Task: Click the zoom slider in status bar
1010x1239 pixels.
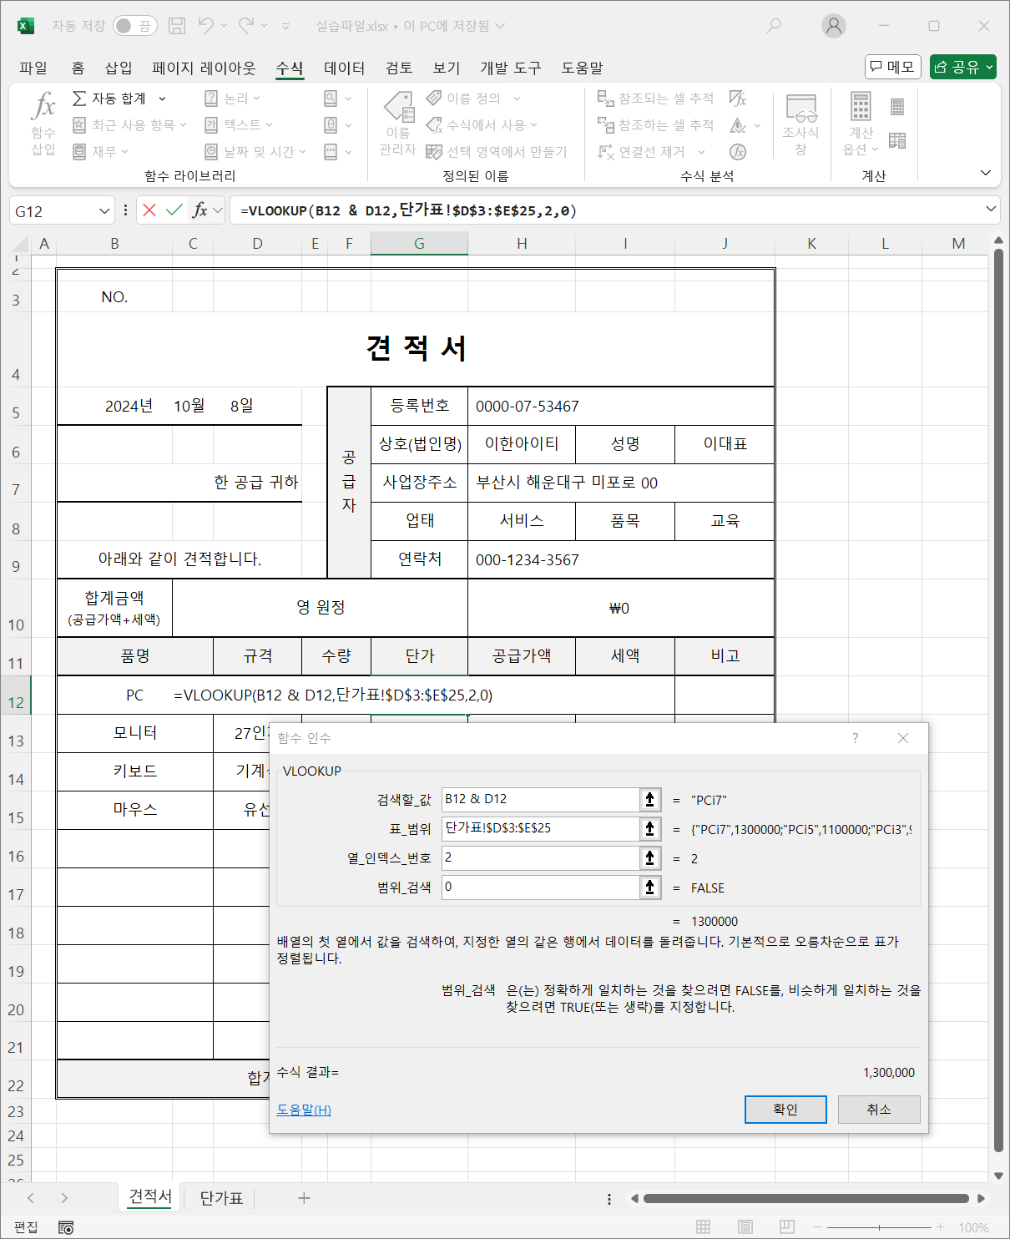Action: 879,1227
